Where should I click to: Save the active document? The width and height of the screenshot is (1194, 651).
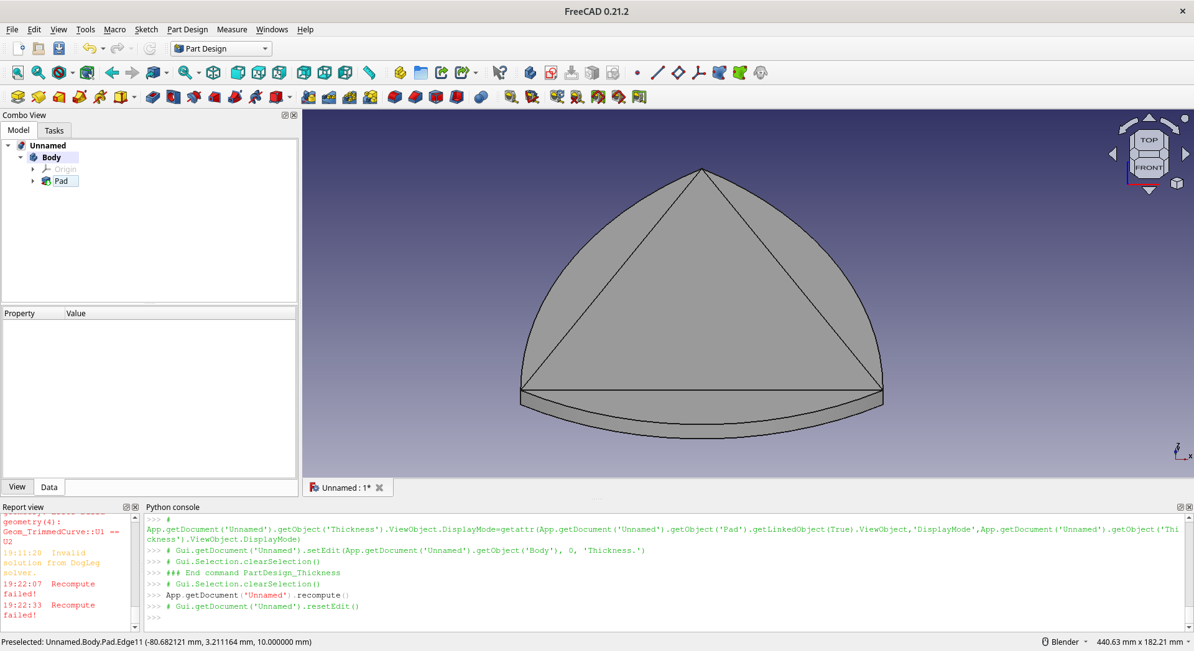pos(59,48)
